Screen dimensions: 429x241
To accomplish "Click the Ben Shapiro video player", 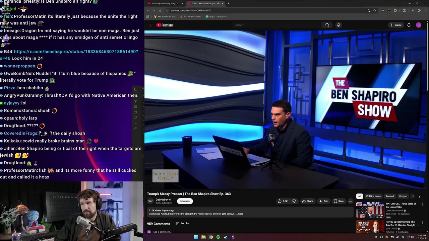I will click(286, 110).
